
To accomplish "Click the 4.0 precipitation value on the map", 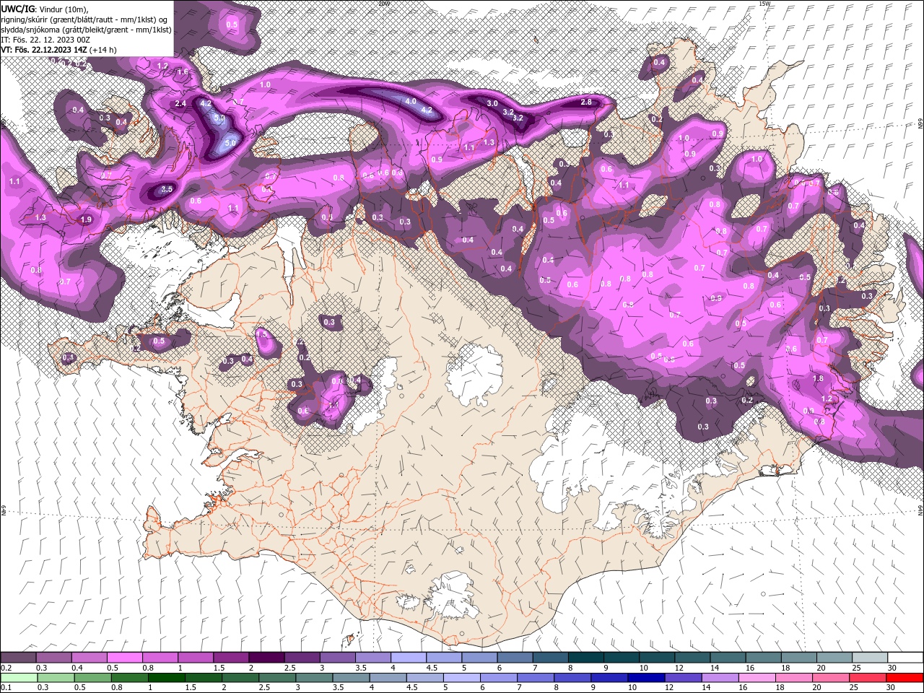I will coord(411,102).
